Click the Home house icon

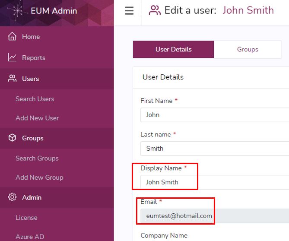(x=12, y=36)
